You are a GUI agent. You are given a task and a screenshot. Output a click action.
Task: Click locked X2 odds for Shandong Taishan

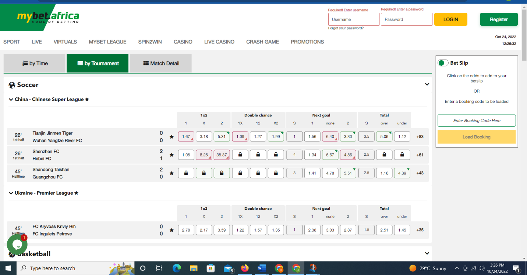pyautogui.click(x=276, y=173)
